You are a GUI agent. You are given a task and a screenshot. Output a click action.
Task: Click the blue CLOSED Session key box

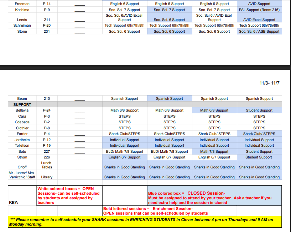coord(214,198)
